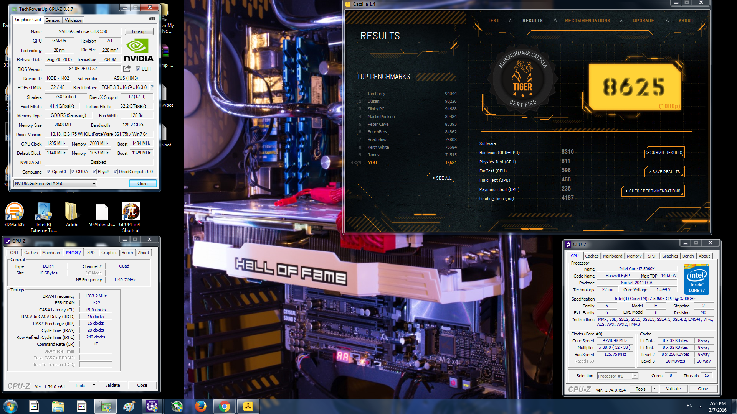Click Close button in GPU-Z window
The width and height of the screenshot is (737, 414).
142,184
